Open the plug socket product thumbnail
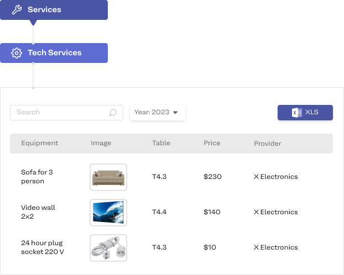344x275 pixels. (108, 248)
